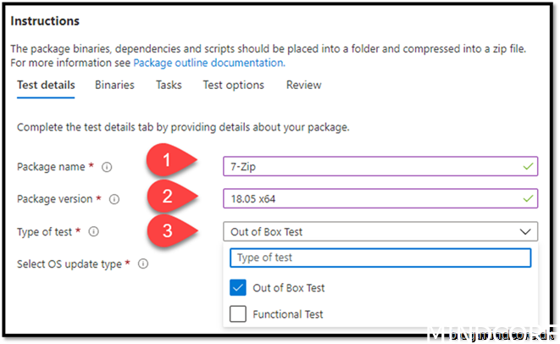Click the Select OS update type info icon
Image resolution: width=560 pixels, height=344 pixels.
[x=143, y=264]
